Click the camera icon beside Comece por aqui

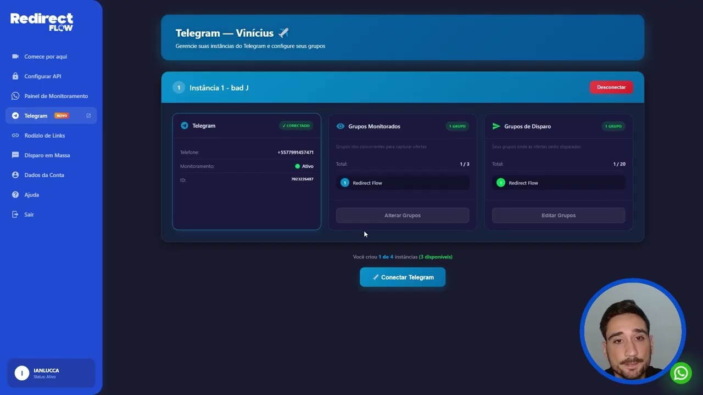[x=15, y=57]
